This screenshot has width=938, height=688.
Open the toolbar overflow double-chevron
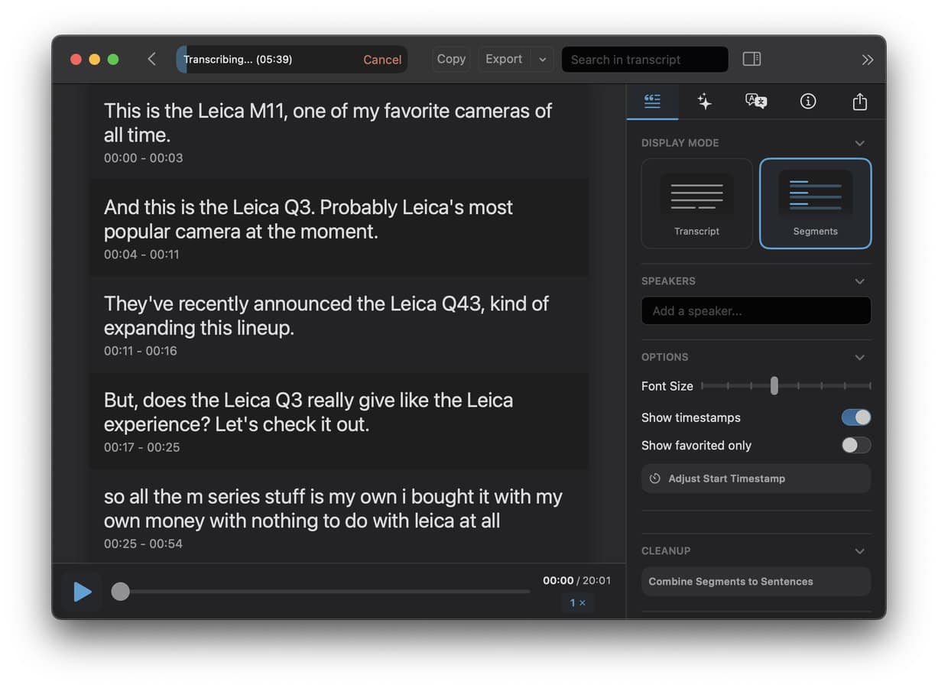(x=867, y=59)
